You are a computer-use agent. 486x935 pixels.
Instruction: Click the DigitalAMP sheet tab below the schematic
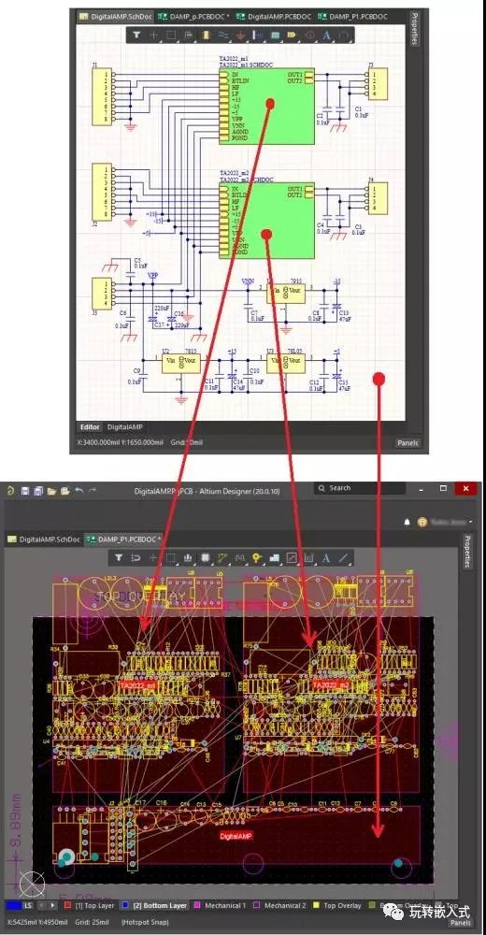pyautogui.click(x=124, y=427)
